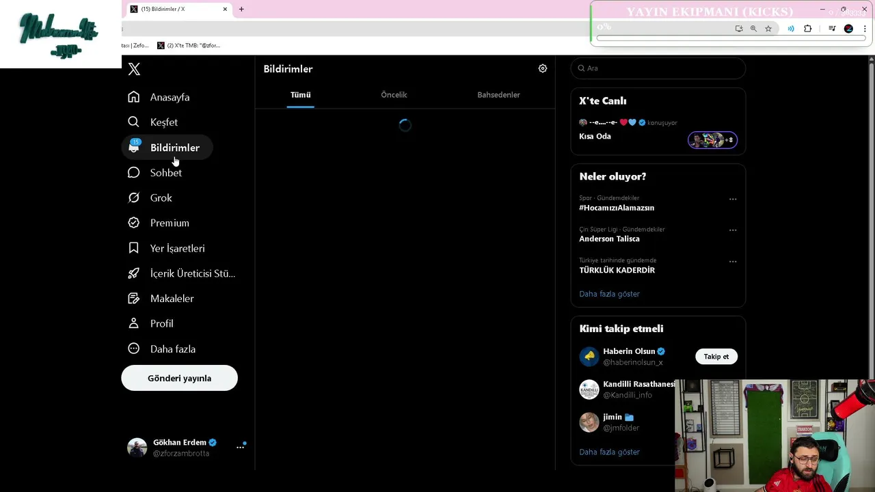
Task: Open İçerik Üreticisi Stüdyosu item
Action: 182,273
